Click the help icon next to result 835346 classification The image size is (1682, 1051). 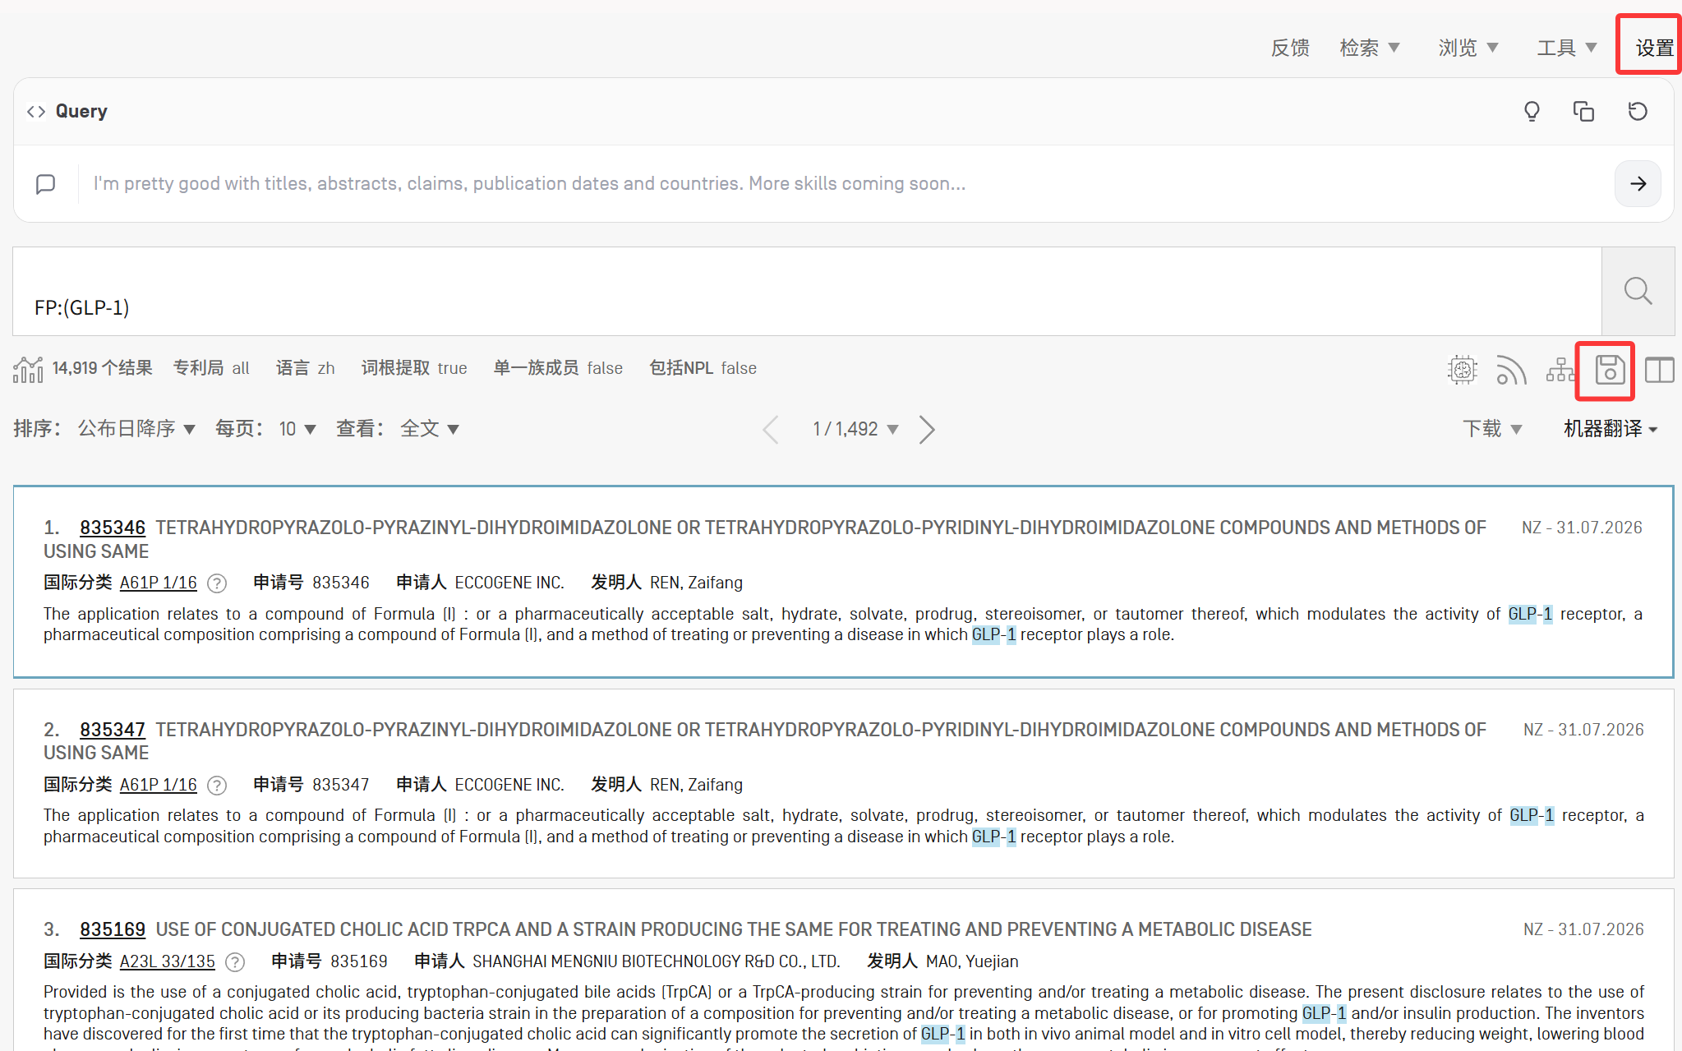[217, 583]
